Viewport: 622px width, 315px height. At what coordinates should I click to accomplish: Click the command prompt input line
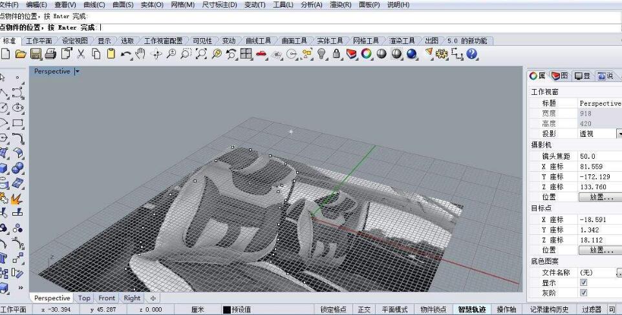point(311,28)
